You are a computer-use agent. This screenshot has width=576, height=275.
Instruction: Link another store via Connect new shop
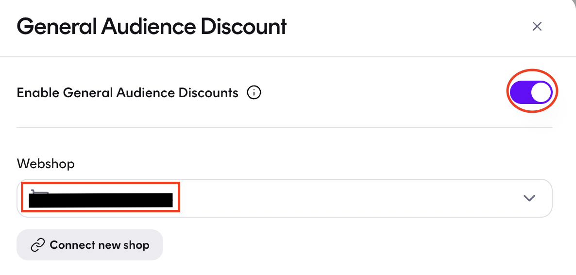[90, 245]
